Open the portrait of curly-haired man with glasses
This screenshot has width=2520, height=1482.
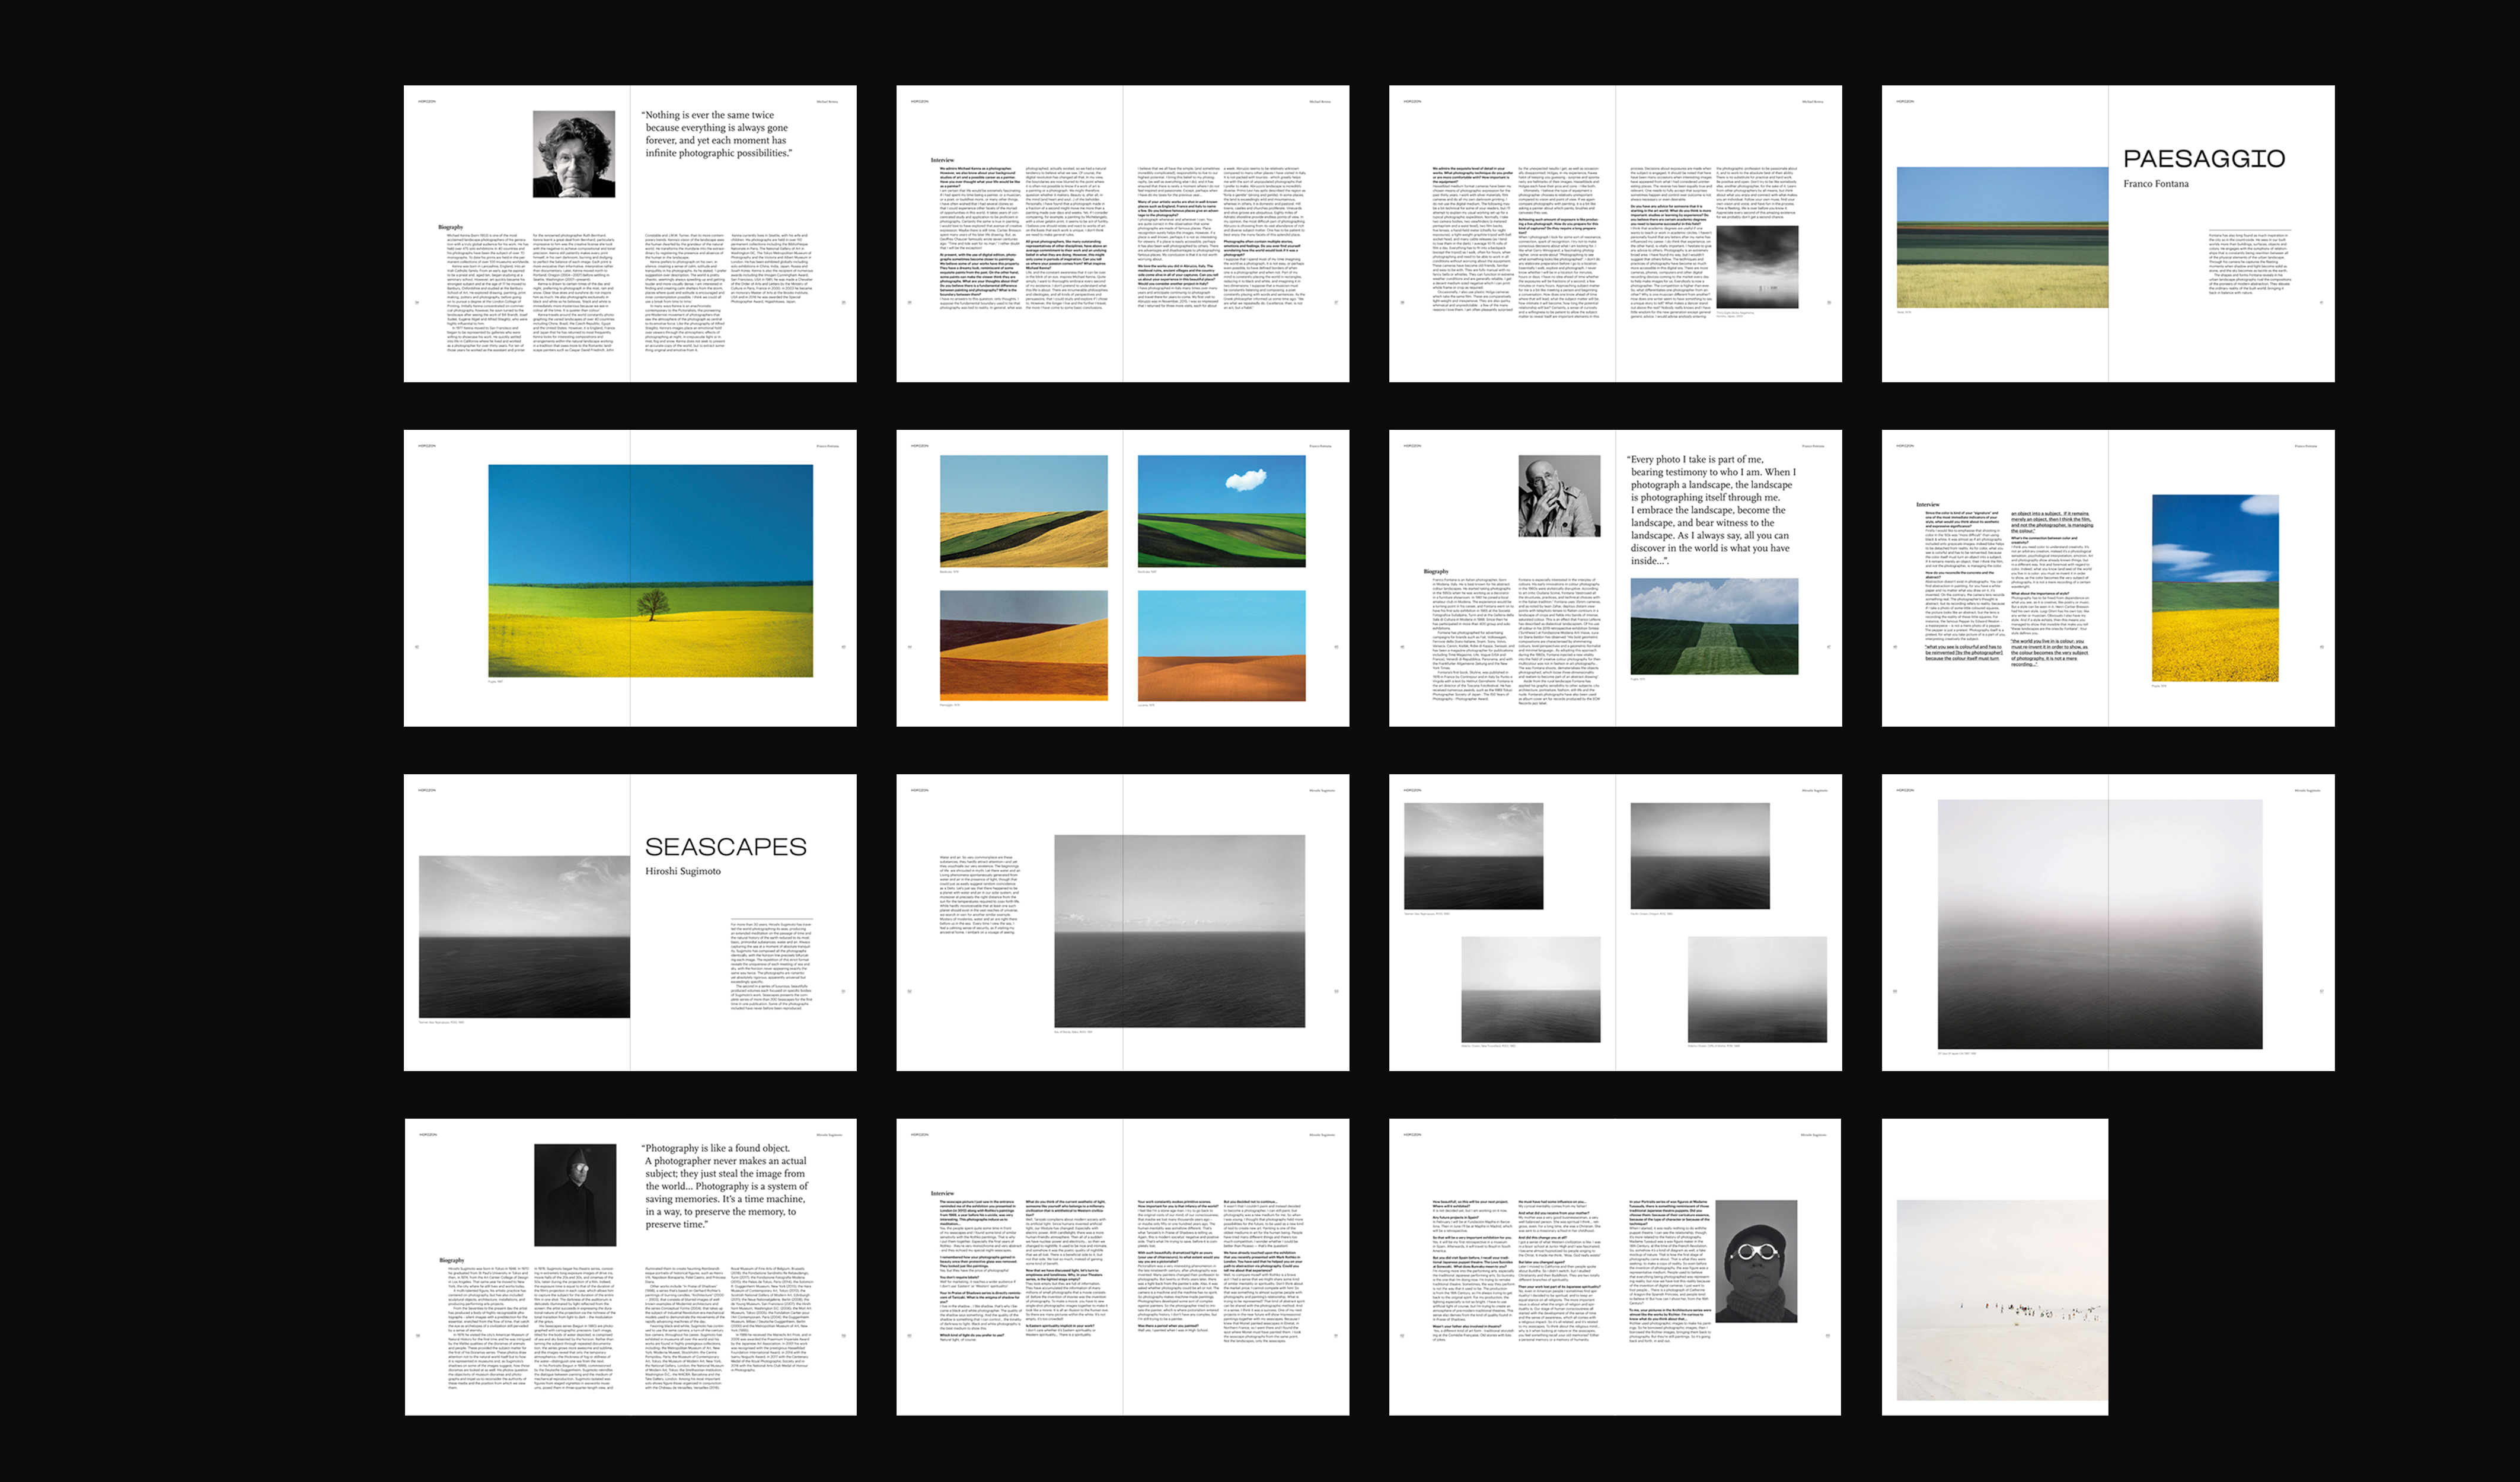[x=573, y=154]
